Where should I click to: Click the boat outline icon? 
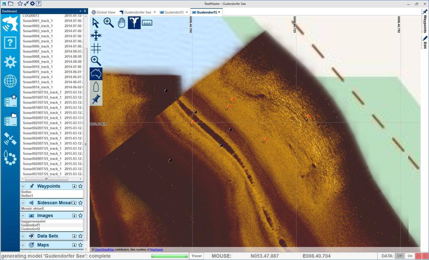pos(96,87)
